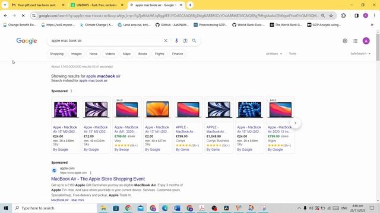The width and height of the screenshot is (380, 213).
Task: Select the Images filter
Action: click(77, 54)
